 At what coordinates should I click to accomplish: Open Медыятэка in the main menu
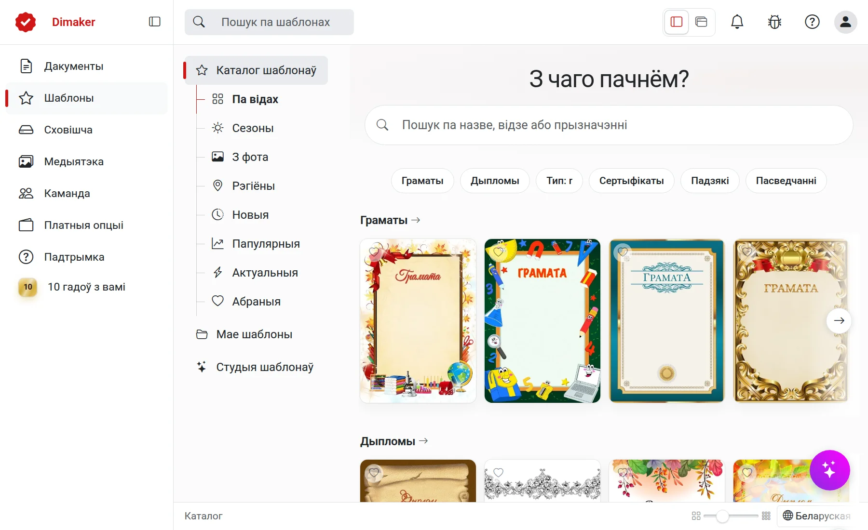tap(86, 161)
